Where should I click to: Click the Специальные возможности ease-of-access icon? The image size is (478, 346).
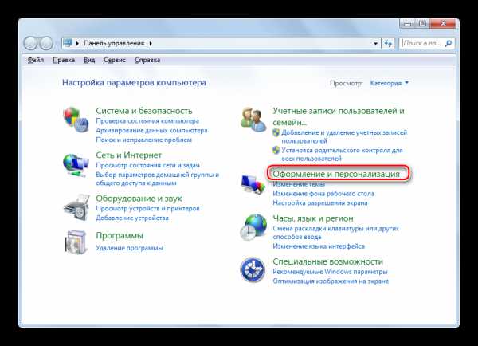[253, 269]
